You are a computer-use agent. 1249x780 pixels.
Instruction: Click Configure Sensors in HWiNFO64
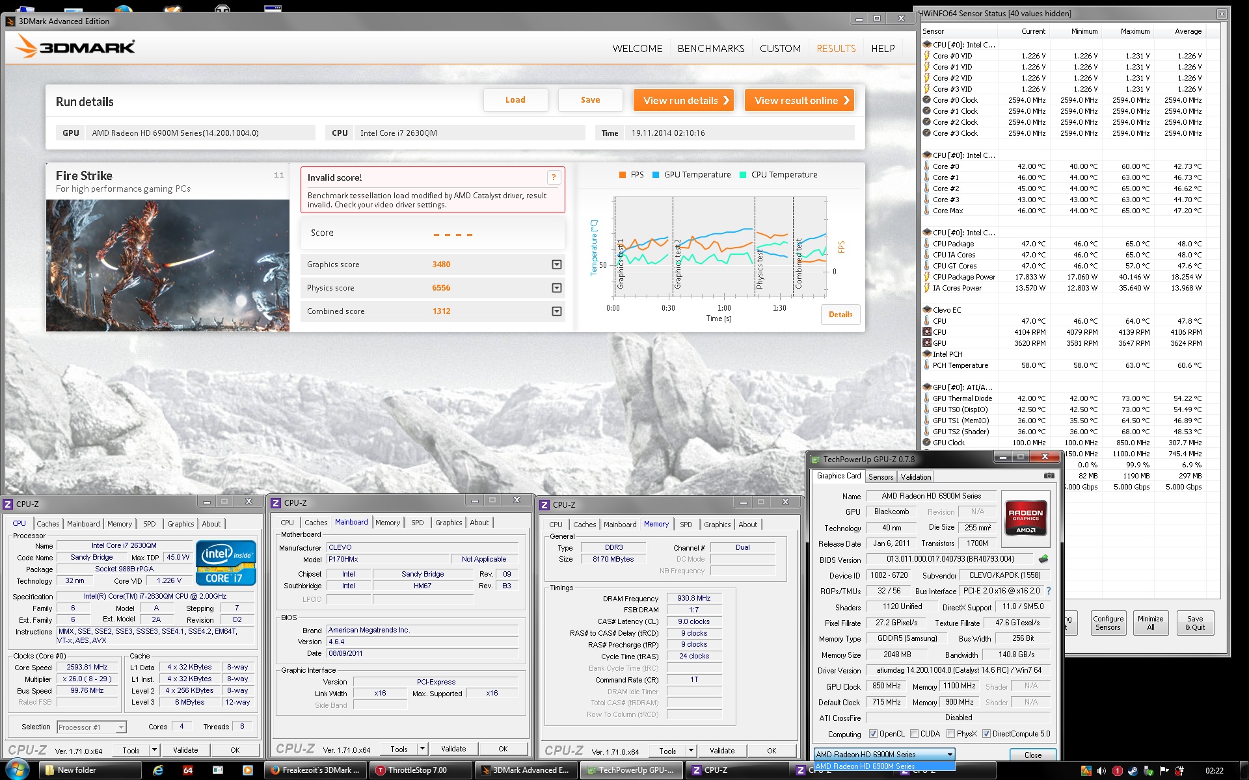[x=1108, y=623]
